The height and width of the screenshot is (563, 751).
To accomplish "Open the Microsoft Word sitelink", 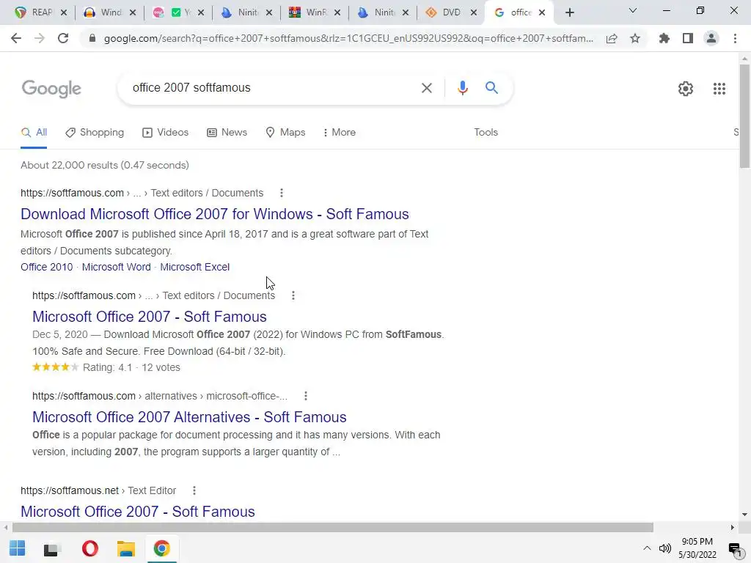I will 117,267.
